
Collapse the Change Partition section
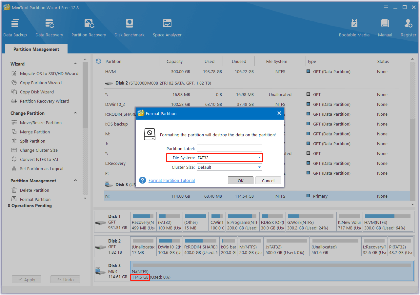coord(75,113)
